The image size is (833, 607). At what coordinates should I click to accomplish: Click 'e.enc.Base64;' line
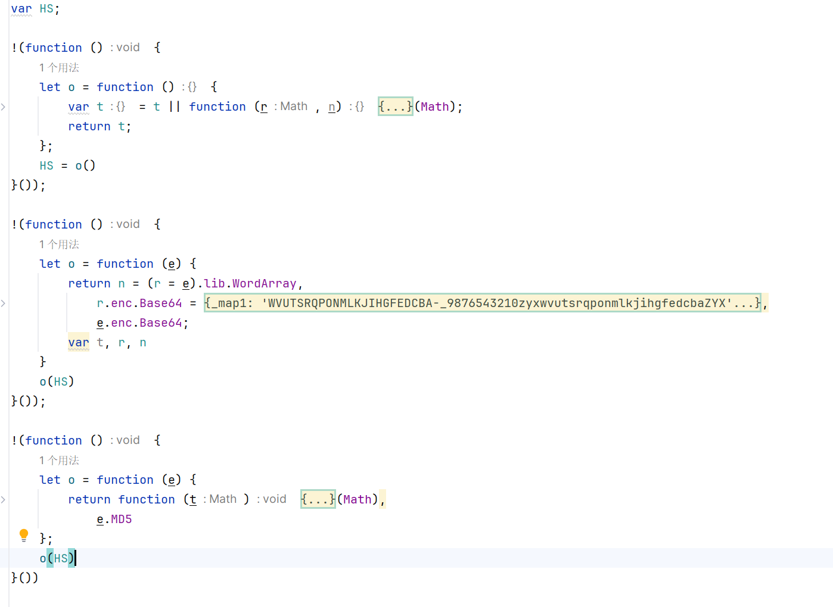[x=142, y=323]
